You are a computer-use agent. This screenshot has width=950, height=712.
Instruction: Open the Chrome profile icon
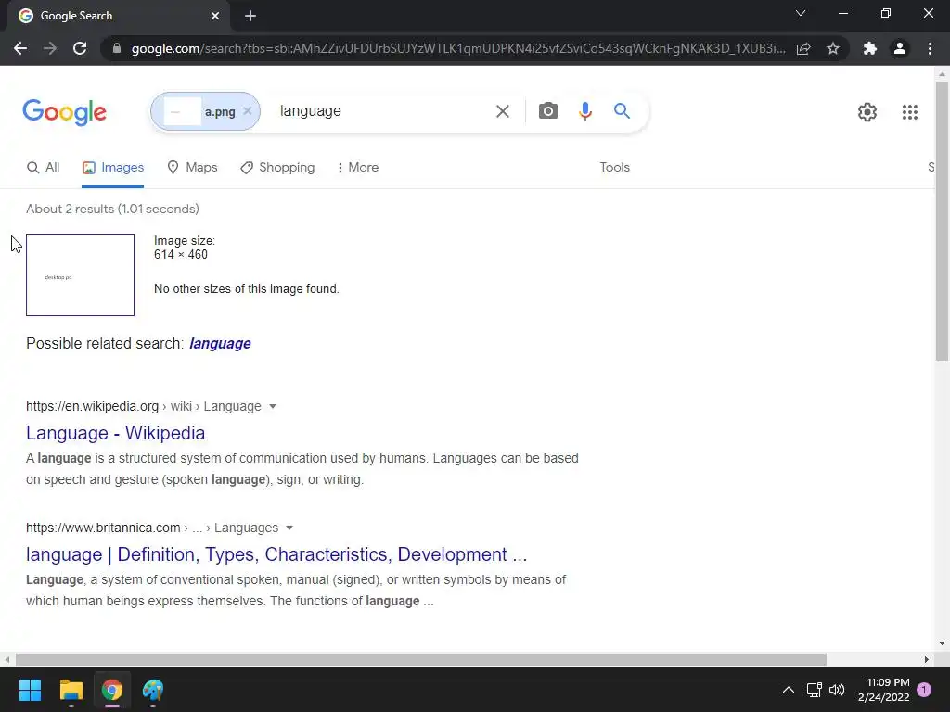coord(900,48)
